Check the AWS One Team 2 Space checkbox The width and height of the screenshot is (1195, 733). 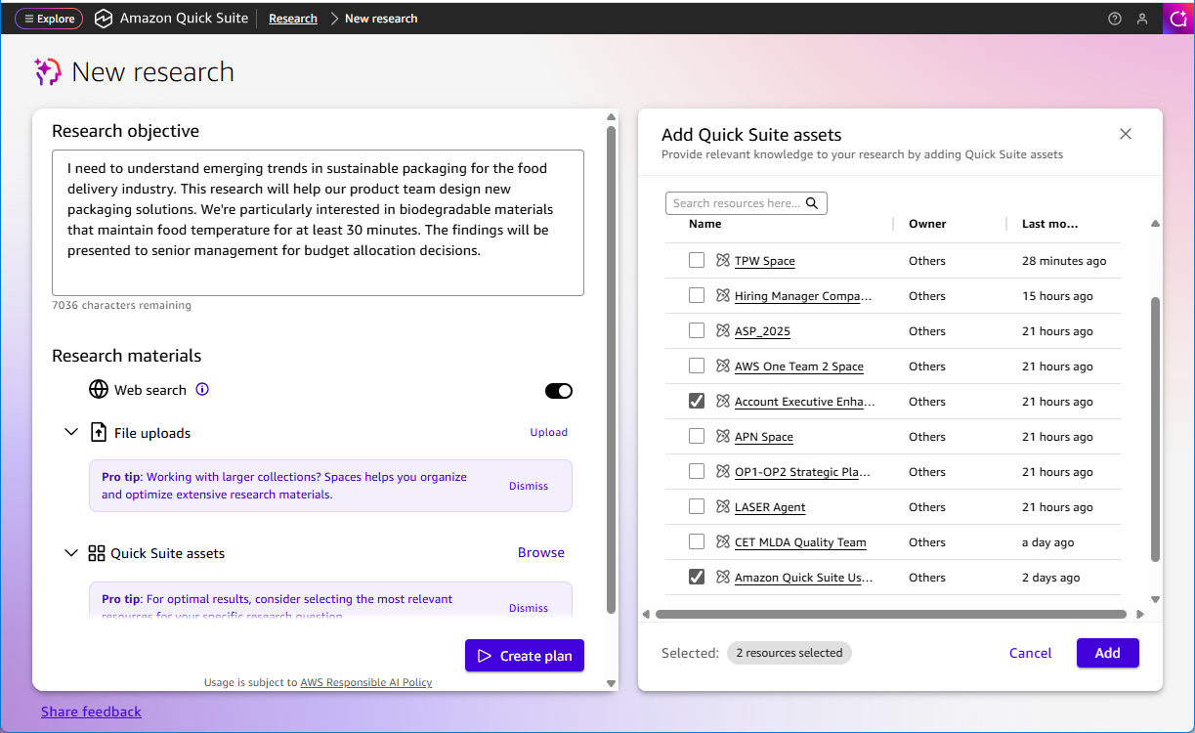click(697, 366)
